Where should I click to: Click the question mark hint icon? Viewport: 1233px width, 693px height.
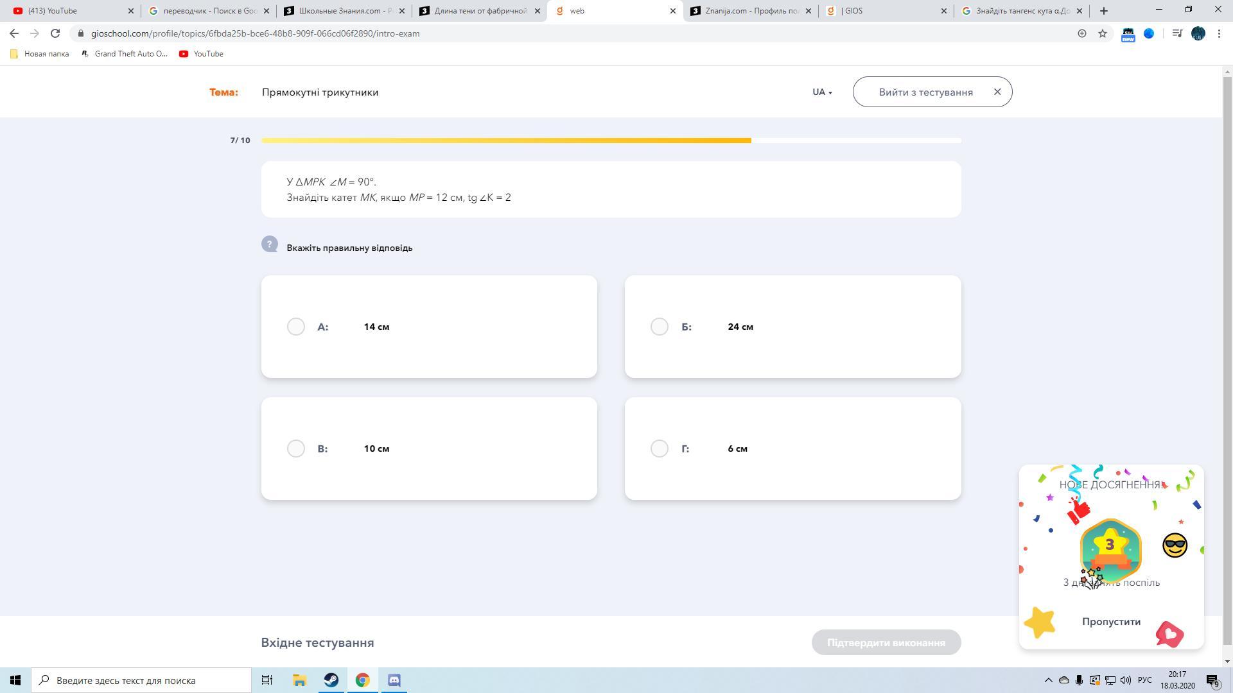tap(269, 244)
